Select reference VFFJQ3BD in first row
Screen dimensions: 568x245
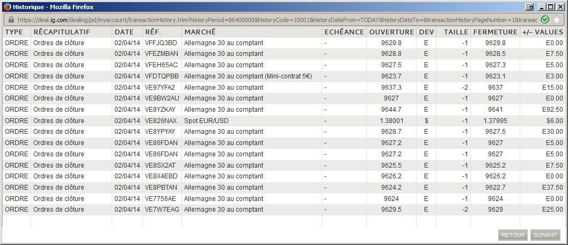(161, 43)
